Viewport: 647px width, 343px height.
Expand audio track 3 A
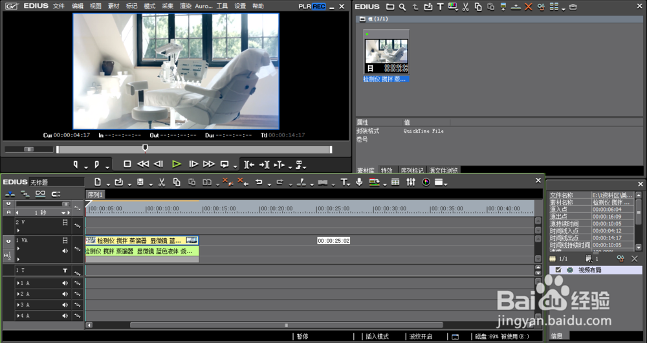18,305
